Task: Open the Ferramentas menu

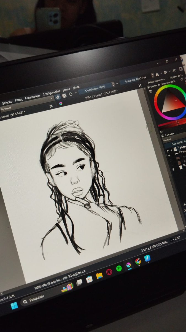Action: pos(33,97)
